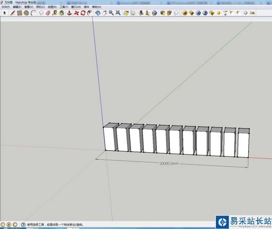The width and height of the screenshot is (272, 229).
Task: Select the Pan hand tool
Action: click(104, 13)
